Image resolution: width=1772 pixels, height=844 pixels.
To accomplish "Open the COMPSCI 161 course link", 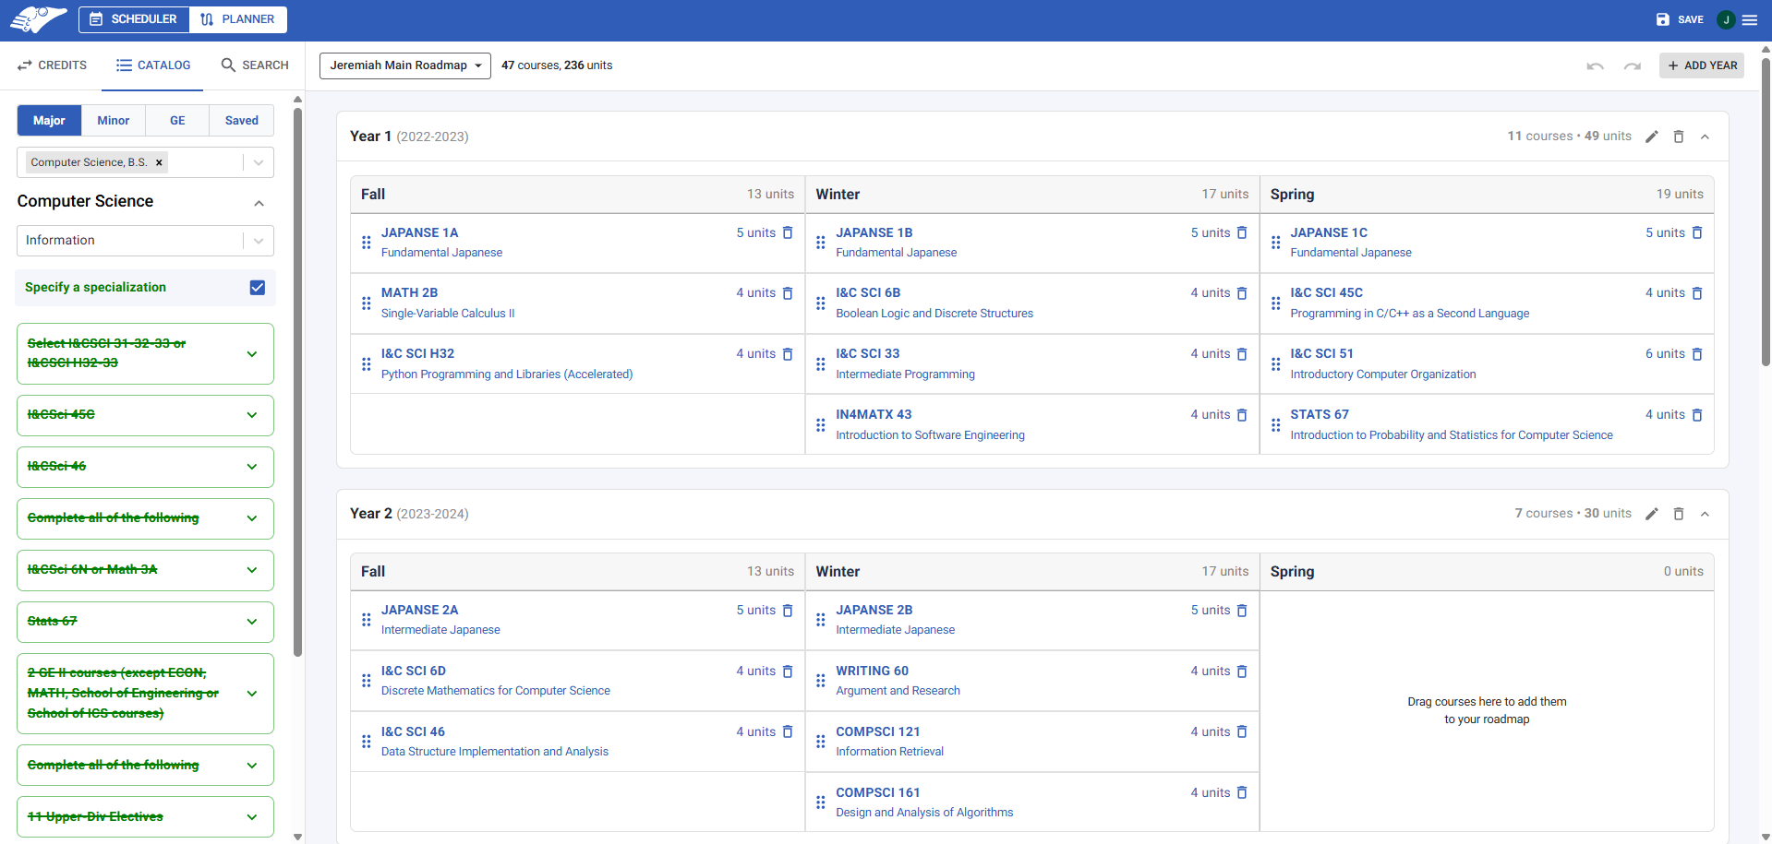I will [x=877, y=791].
